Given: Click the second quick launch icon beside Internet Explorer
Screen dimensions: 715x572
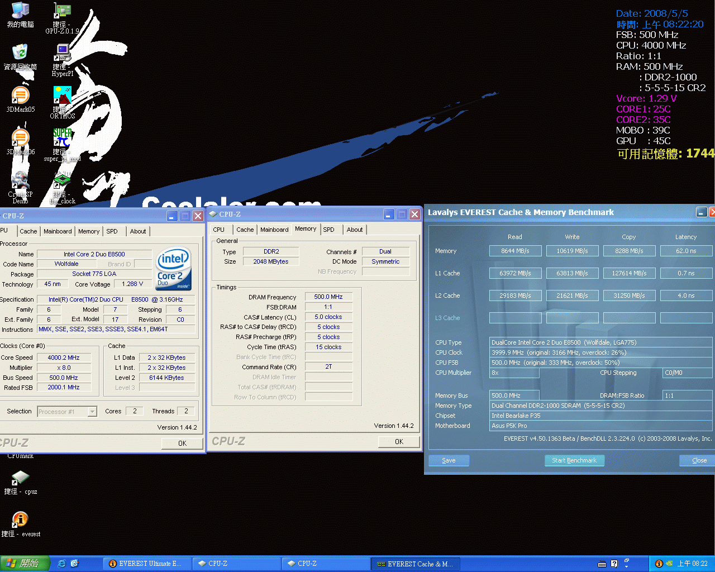Looking at the screenshot, I should tap(75, 564).
